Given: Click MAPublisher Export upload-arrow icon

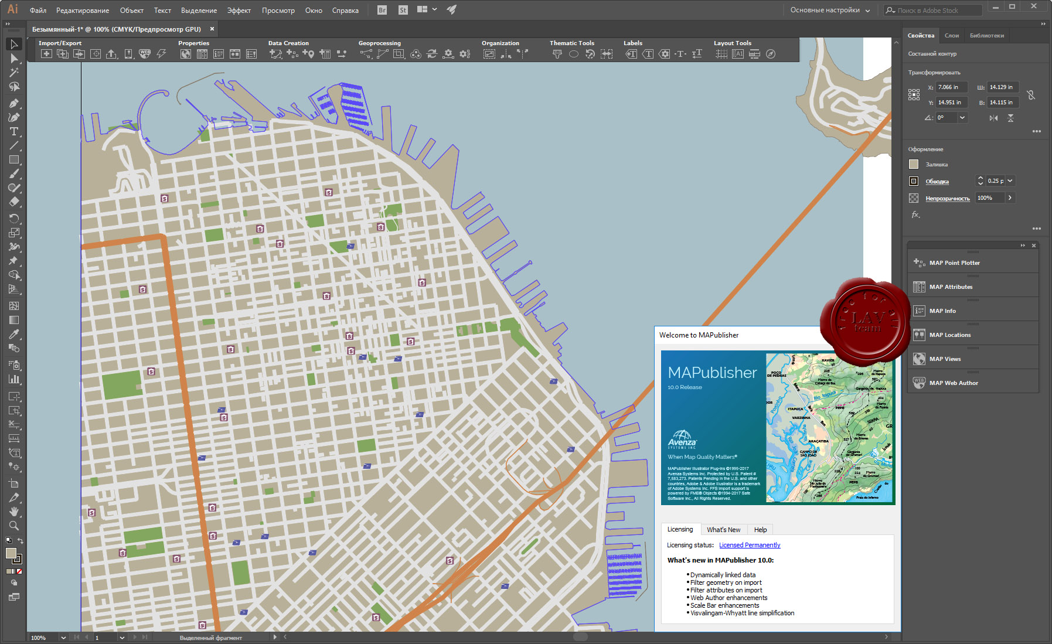Looking at the screenshot, I should click(111, 54).
